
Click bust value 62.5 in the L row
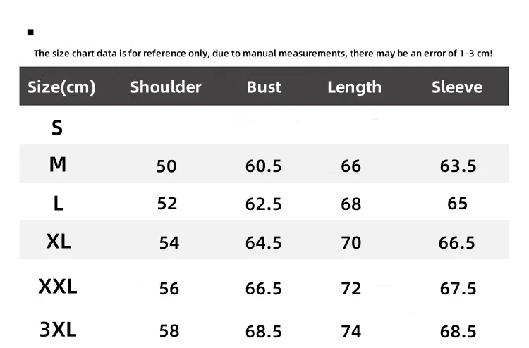[264, 204]
